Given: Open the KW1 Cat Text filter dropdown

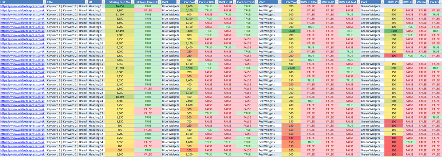Looking at the screenshot, I should [256, 2].
